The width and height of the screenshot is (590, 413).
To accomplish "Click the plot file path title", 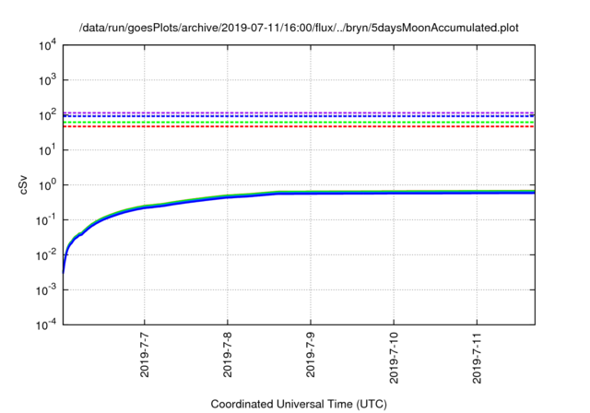I will click(299, 28).
